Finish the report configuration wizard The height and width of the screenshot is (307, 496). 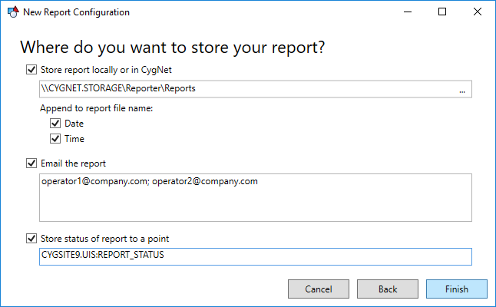[x=457, y=289]
